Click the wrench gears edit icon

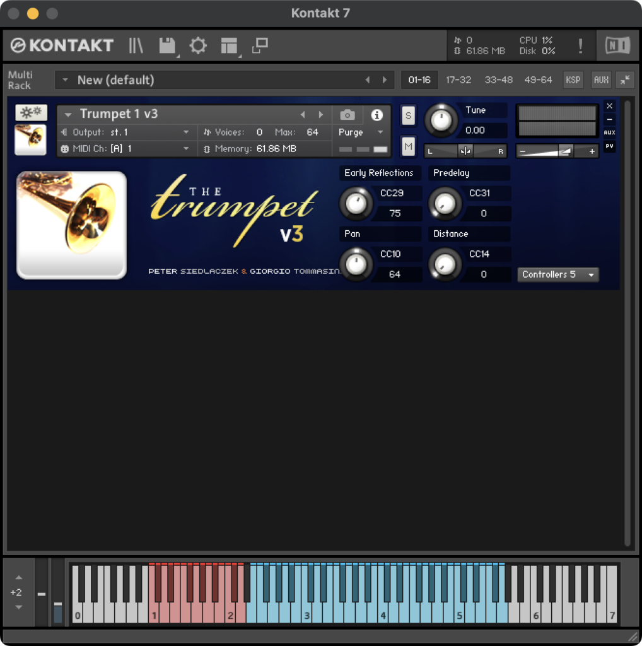pyautogui.click(x=31, y=112)
